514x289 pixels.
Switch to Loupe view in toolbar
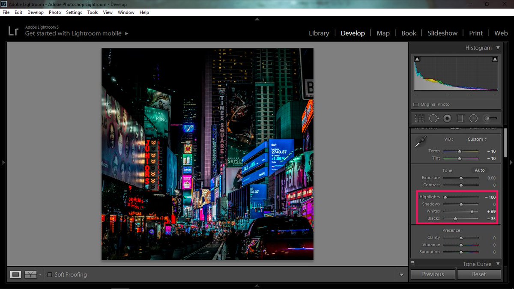(x=16, y=274)
